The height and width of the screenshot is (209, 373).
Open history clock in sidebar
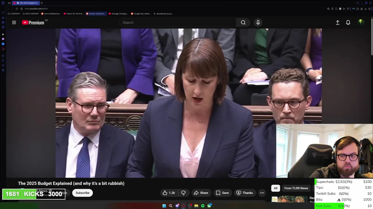[x=3, y=60]
